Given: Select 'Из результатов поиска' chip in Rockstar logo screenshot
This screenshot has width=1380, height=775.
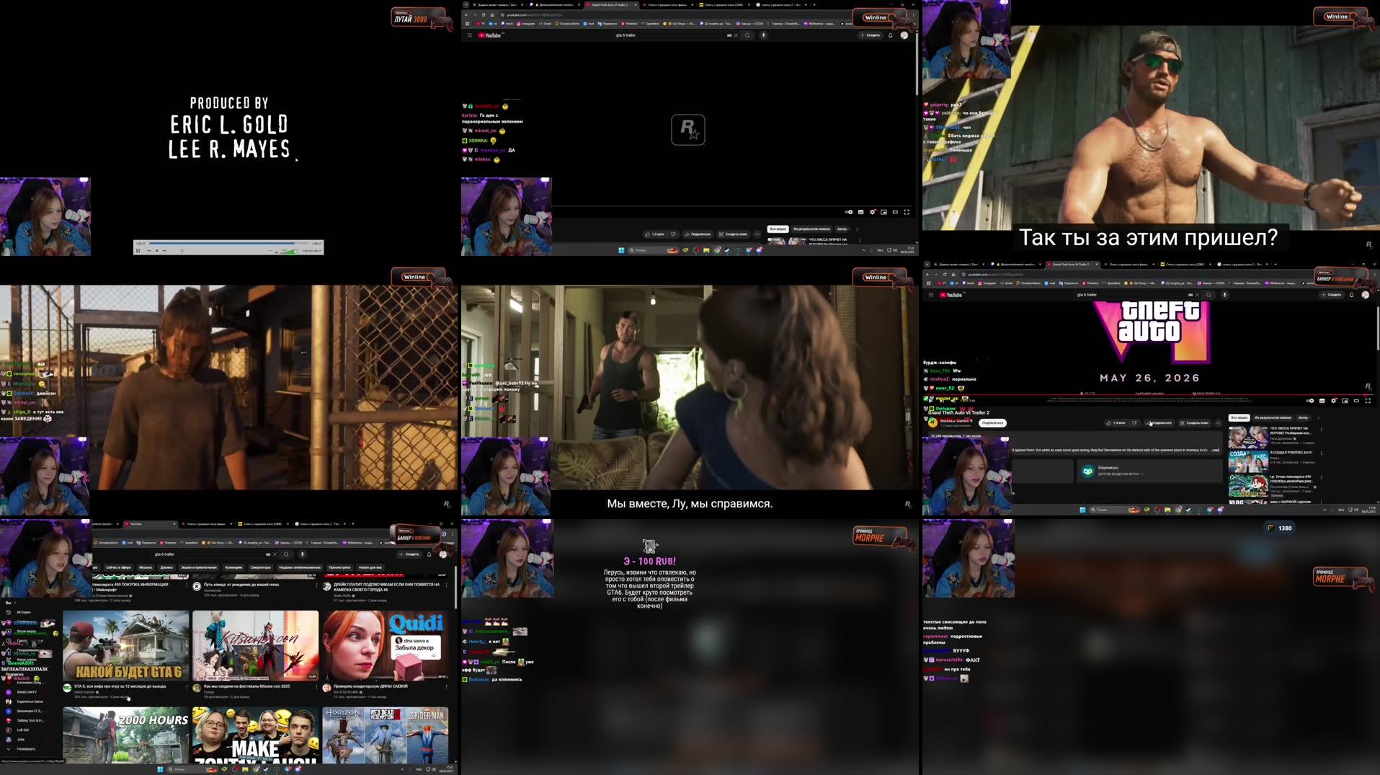Looking at the screenshot, I should (811, 229).
